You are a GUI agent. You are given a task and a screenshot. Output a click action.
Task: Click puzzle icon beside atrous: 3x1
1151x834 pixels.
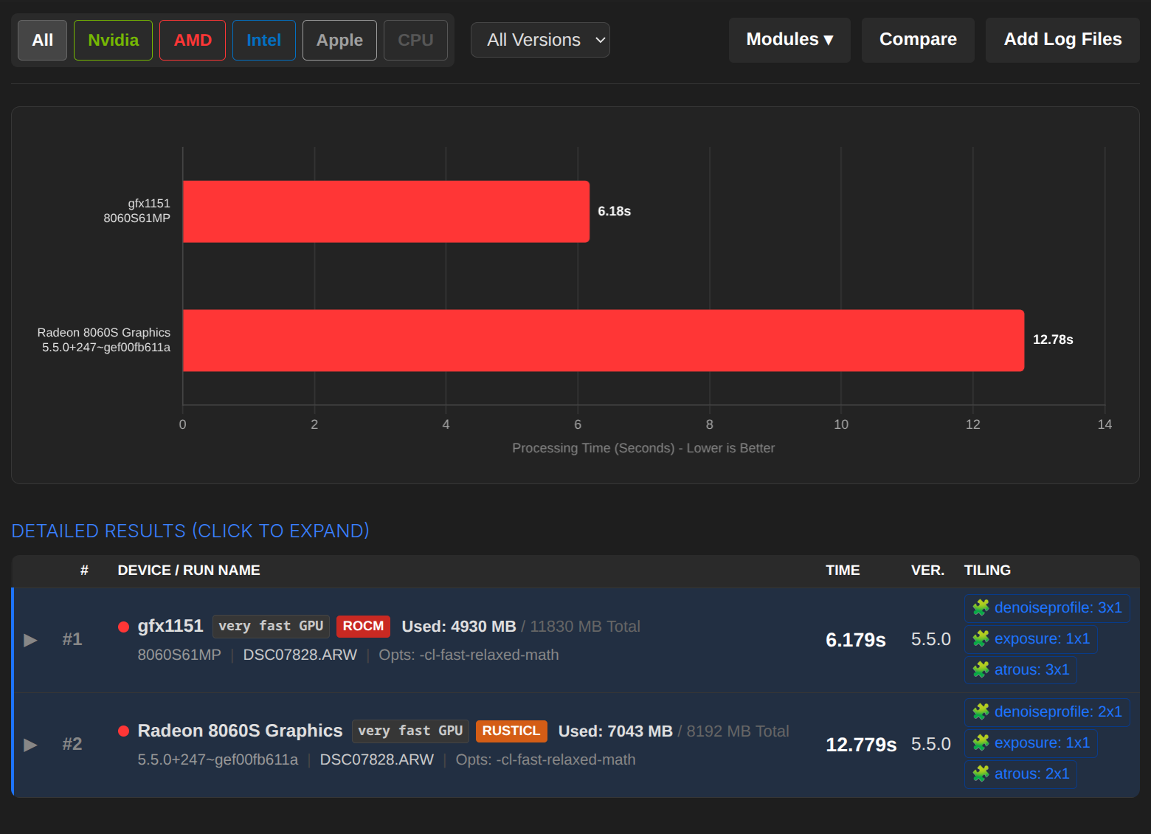(981, 669)
